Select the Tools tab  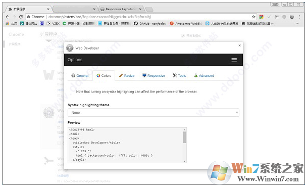(179, 76)
